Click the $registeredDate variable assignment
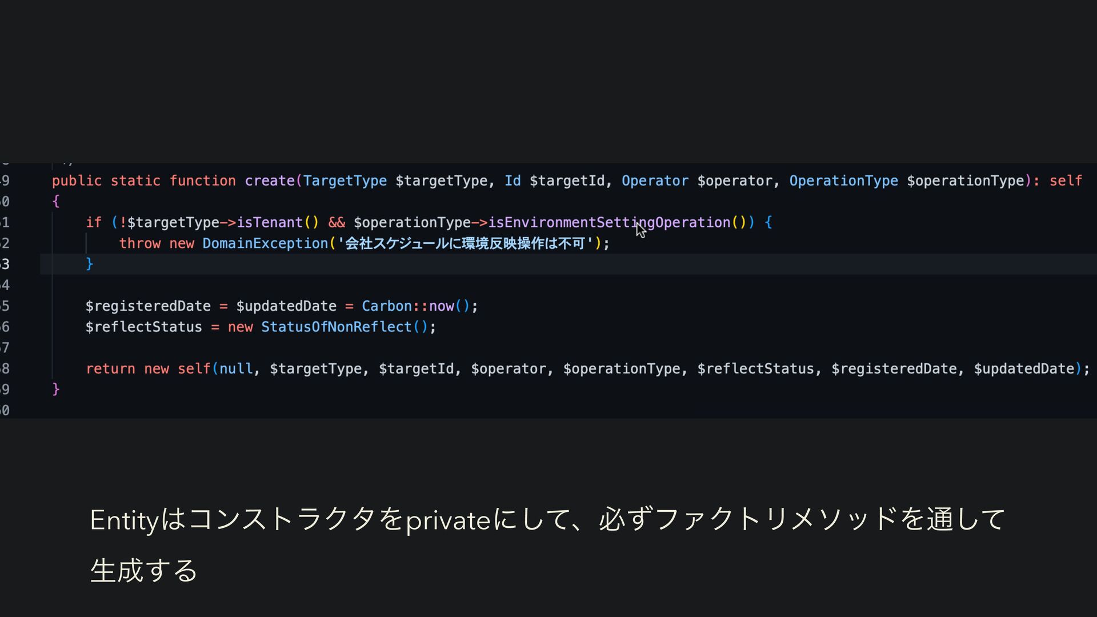The image size is (1097, 617). coord(148,306)
